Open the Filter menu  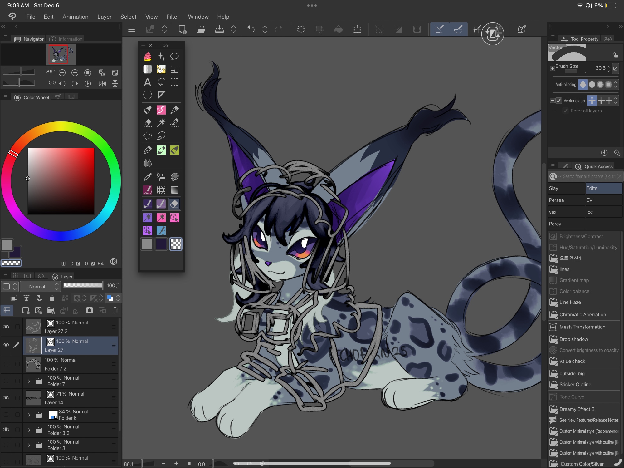[173, 17]
